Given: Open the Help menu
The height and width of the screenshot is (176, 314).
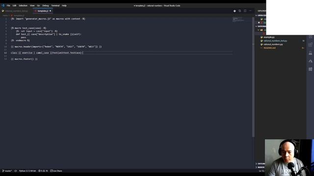Looking at the screenshot, I should coord(64,5).
